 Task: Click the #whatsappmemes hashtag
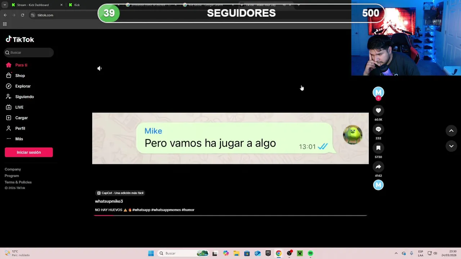coord(166,210)
